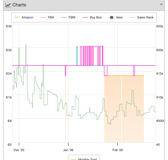Re-enable the struck-through New series
Screen dimensions: 168x160
116,17
